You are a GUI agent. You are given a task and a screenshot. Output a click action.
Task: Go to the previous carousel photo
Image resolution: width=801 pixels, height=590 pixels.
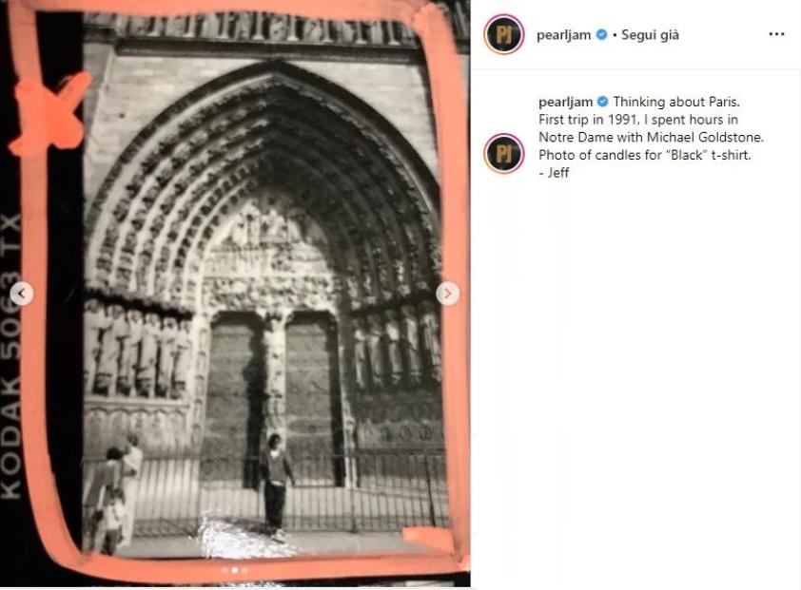click(x=22, y=294)
